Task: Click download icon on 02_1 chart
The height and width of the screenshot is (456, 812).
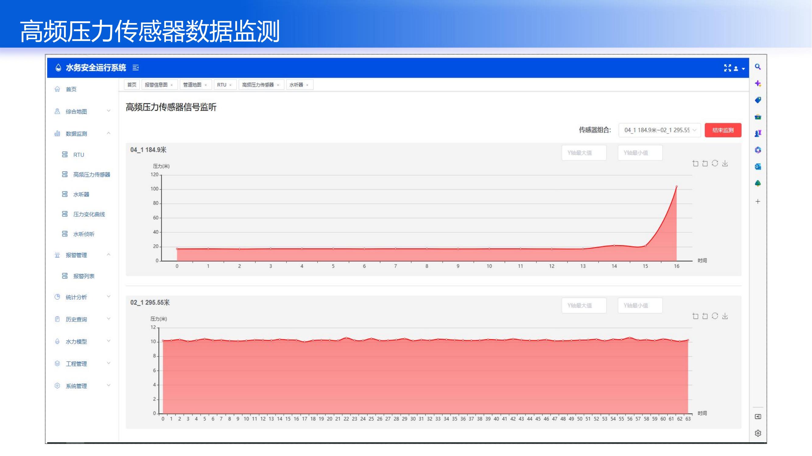Action: [725, 316]
